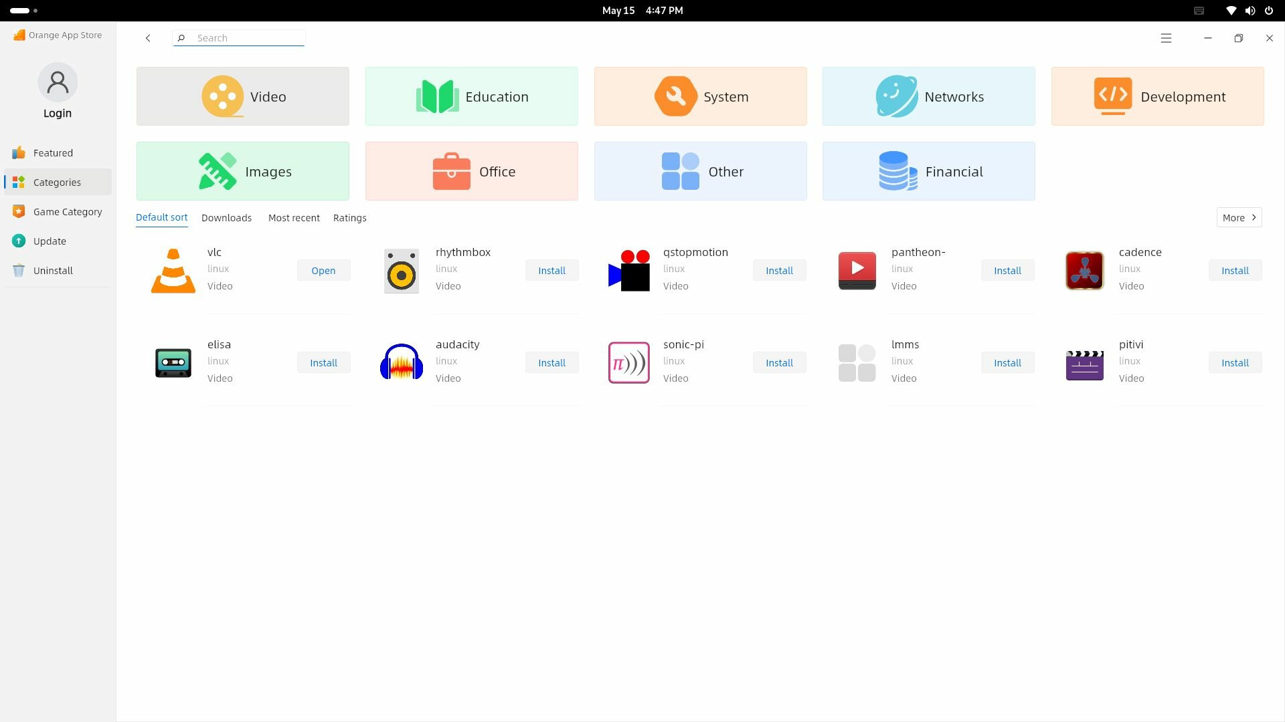Click the cadence app name
Screen dimensions: 1285x722
point(1140,252)
